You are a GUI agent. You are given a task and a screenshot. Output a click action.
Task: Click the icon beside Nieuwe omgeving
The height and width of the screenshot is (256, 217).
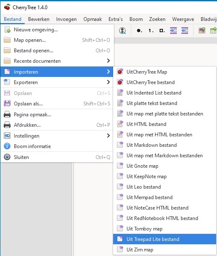point(7,30)
